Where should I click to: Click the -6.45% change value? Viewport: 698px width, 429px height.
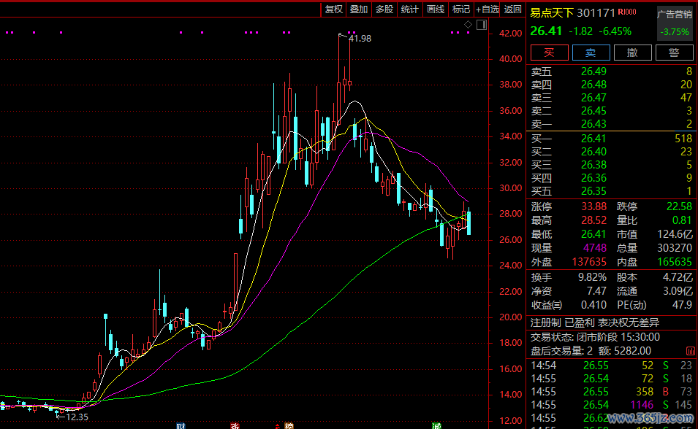point(615,31)
